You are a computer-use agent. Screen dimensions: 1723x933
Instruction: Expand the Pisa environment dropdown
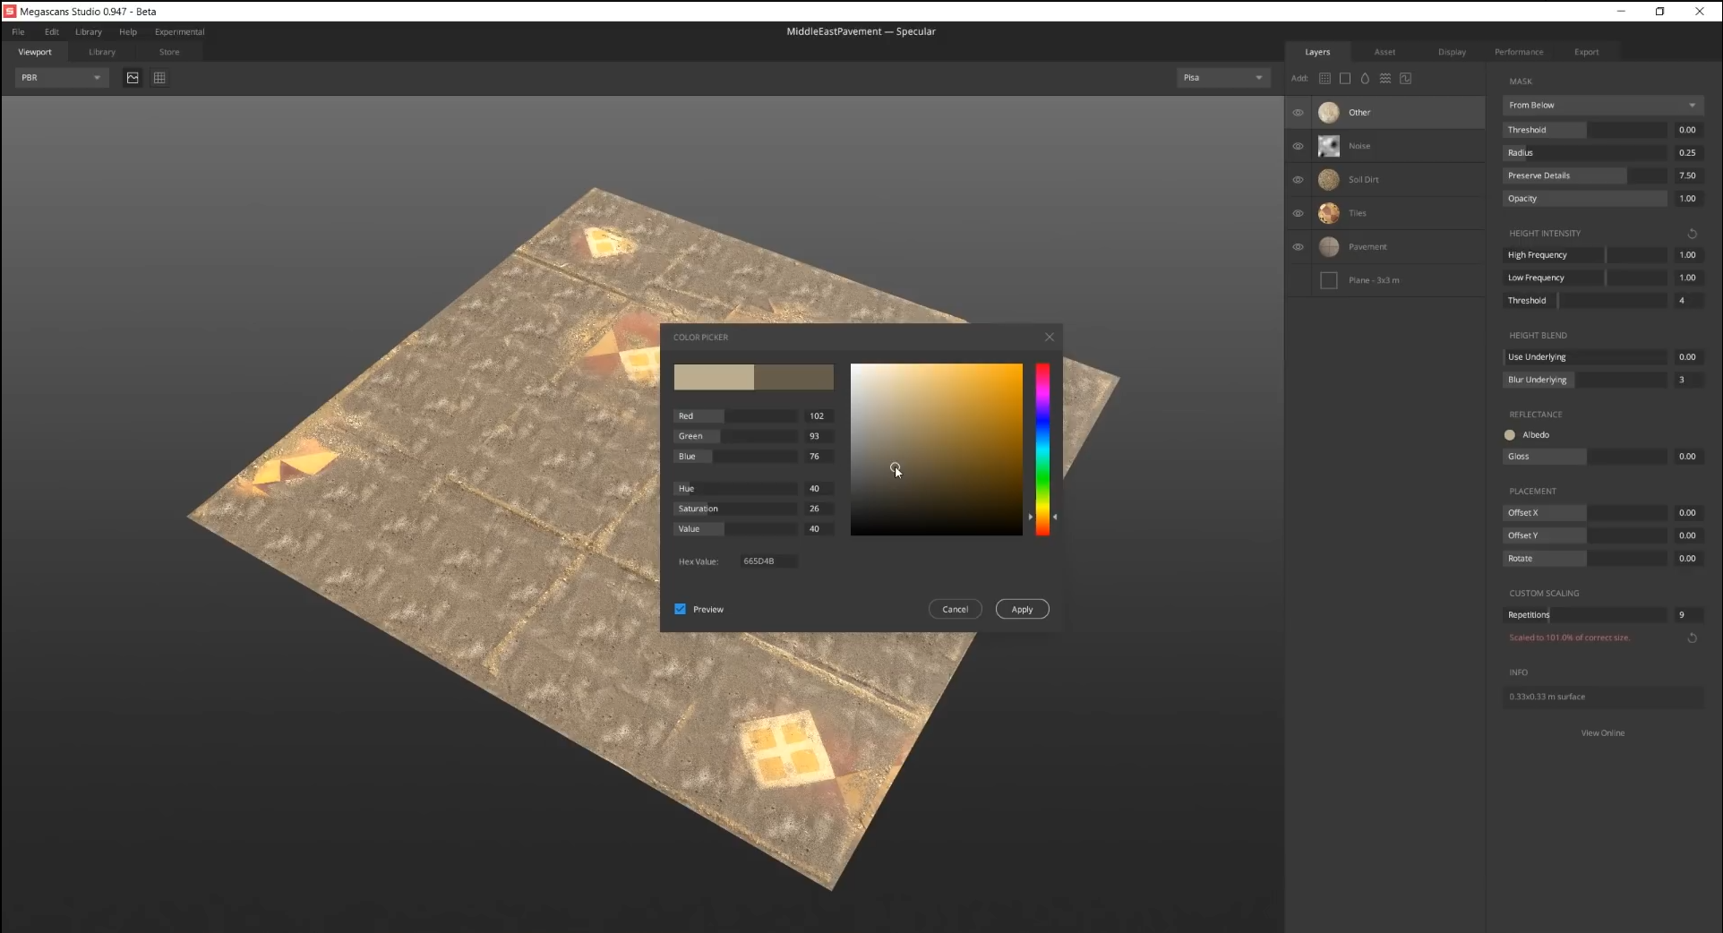click(1222, 78)
